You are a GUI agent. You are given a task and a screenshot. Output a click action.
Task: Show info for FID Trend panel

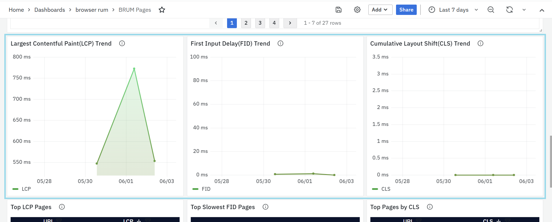(x=280, y=43)
